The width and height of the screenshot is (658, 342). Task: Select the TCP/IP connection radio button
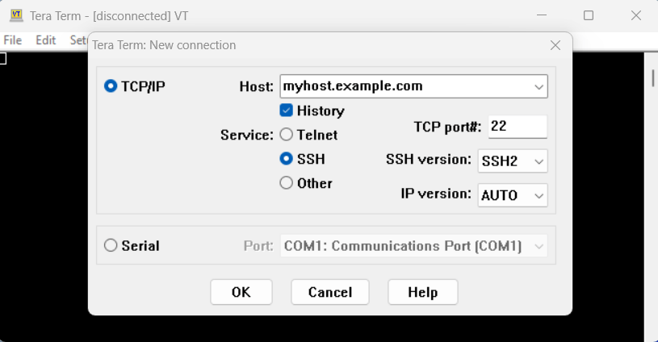click(111, 86)
